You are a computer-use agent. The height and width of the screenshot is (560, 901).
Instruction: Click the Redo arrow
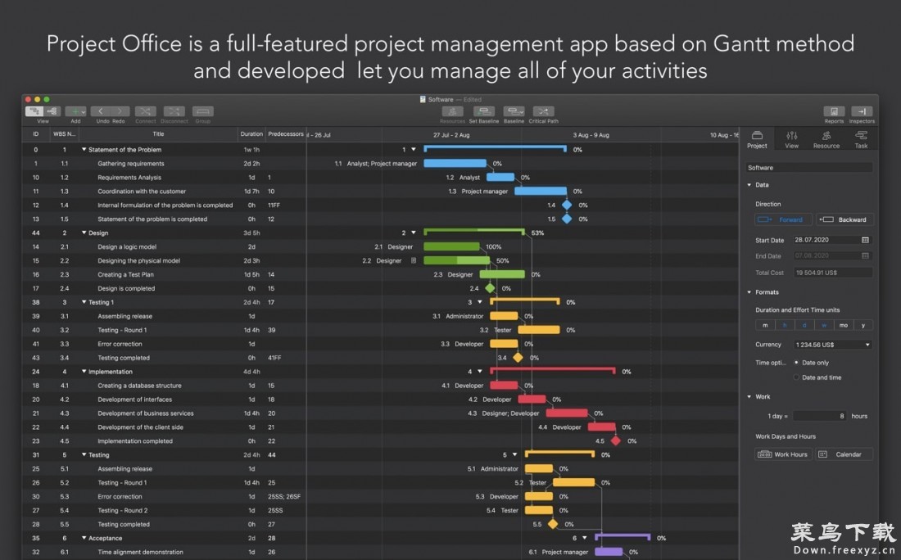tap(120, 111)
